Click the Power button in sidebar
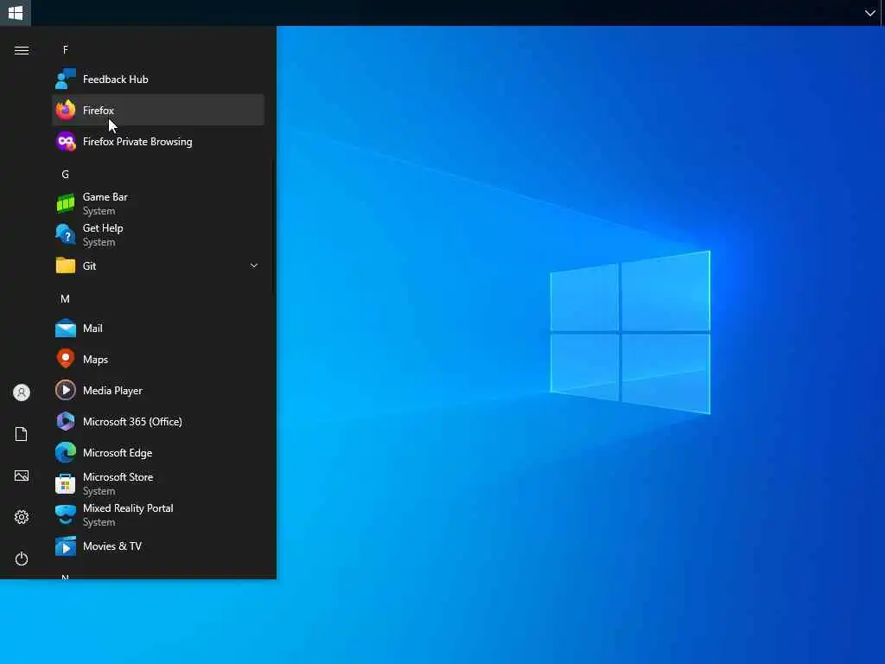 point(22,559)
